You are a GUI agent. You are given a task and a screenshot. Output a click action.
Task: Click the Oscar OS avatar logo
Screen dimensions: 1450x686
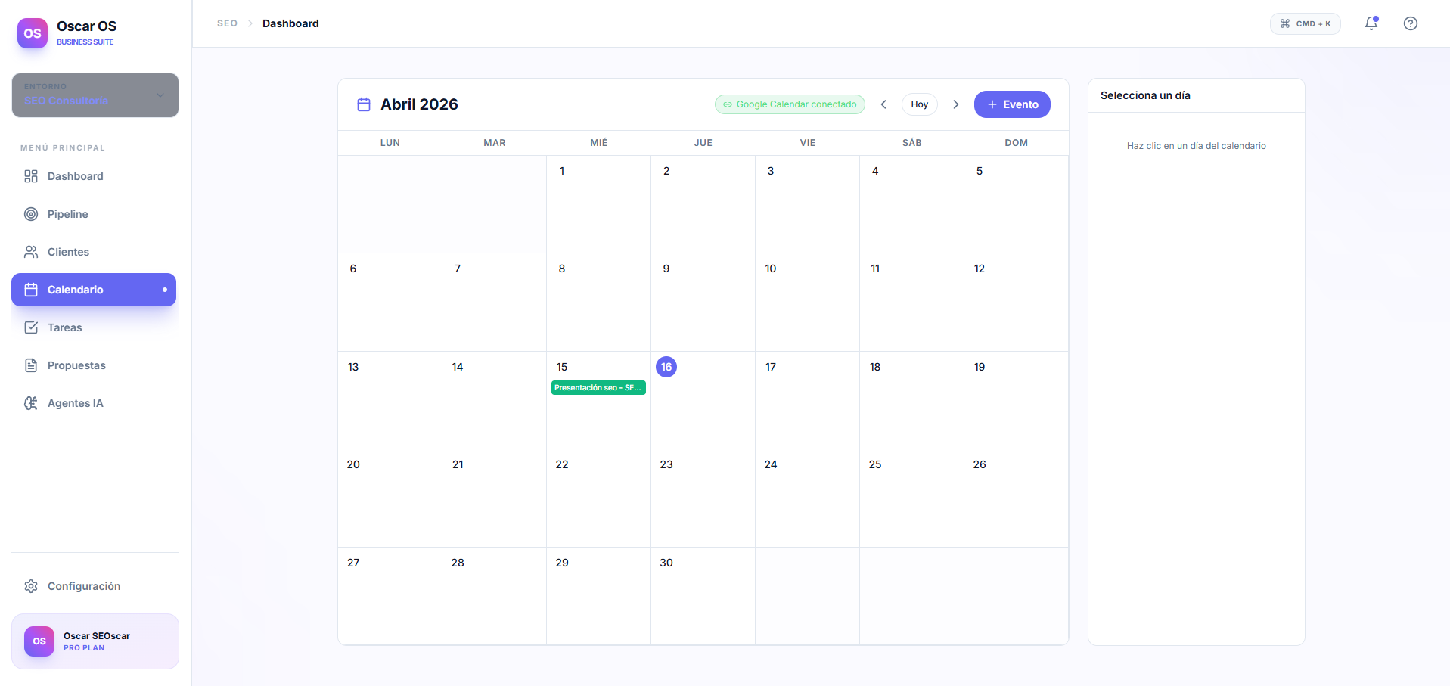click(x=32, y=33)
